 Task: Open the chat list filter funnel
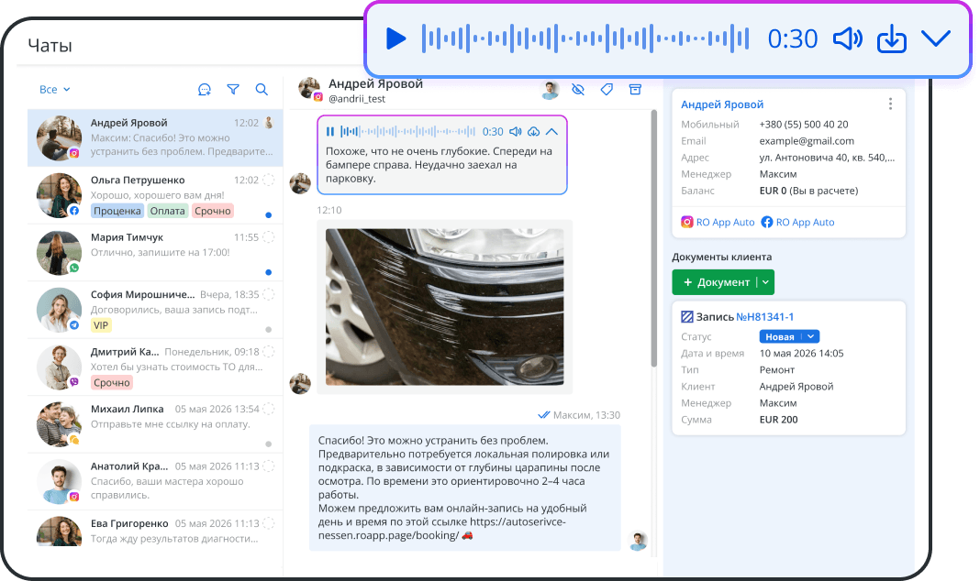tap(233, 89)
